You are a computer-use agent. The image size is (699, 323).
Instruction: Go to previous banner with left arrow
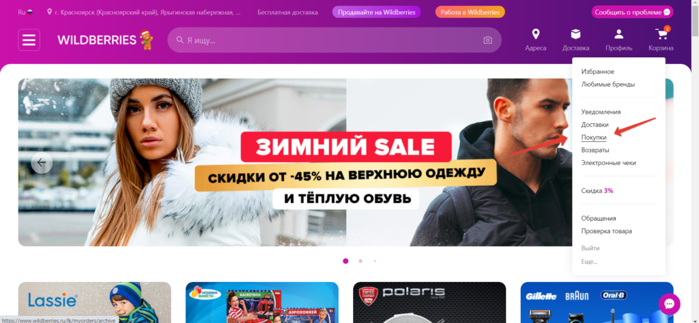42,162
